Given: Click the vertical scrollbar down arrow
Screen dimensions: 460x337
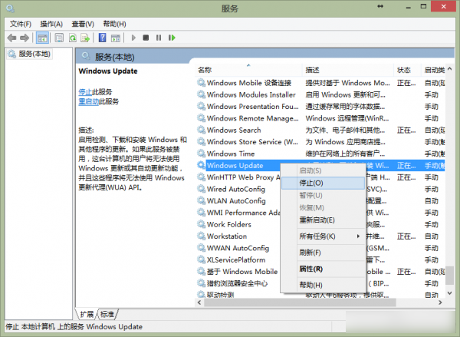Looking at the screenshot, I should point(449,293).
